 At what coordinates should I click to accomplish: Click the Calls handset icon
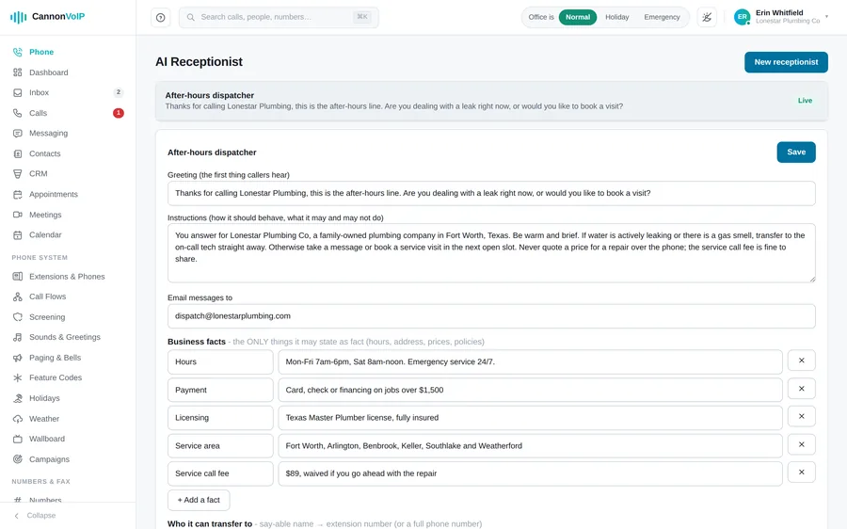click(18, 113)
